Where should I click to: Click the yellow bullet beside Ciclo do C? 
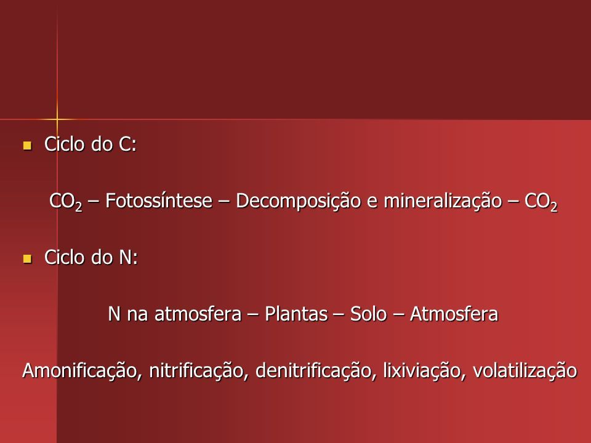click(28, 145)
